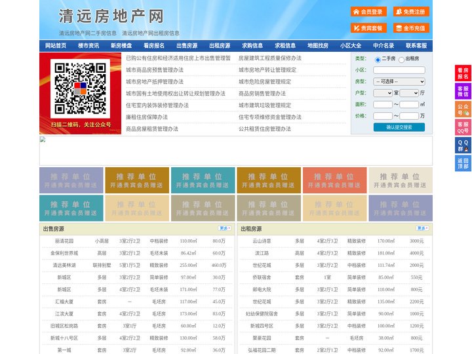472x354 pixels.
Task: Open 城市商品房预售管理办法 link
Action: [155, 70]
